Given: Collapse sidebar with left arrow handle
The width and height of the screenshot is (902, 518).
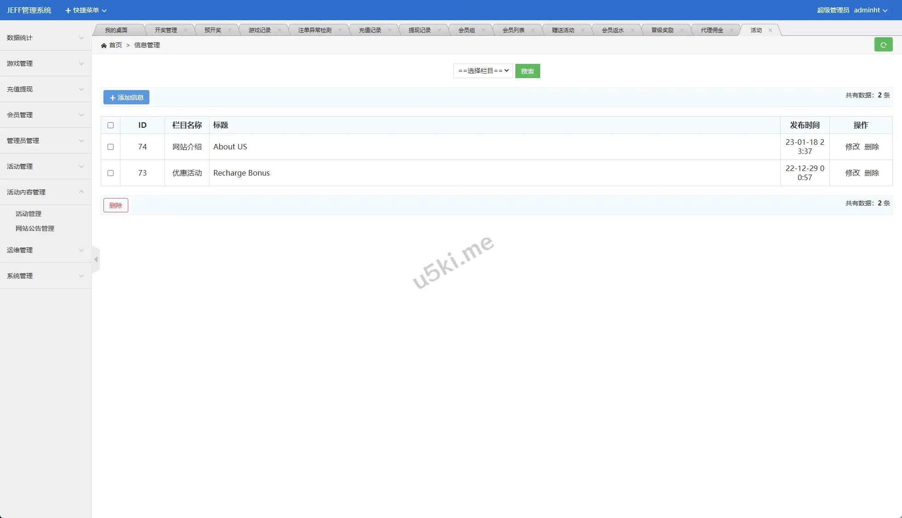Looking at the screenshot, I should 96,260.
